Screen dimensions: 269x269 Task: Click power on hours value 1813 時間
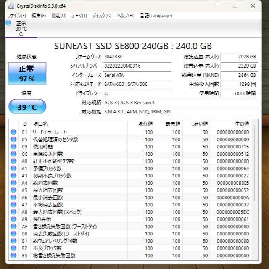coord(239,93)
